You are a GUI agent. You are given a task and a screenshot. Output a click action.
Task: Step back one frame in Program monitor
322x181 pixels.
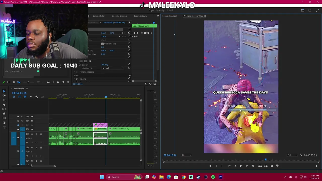point(235,166)
